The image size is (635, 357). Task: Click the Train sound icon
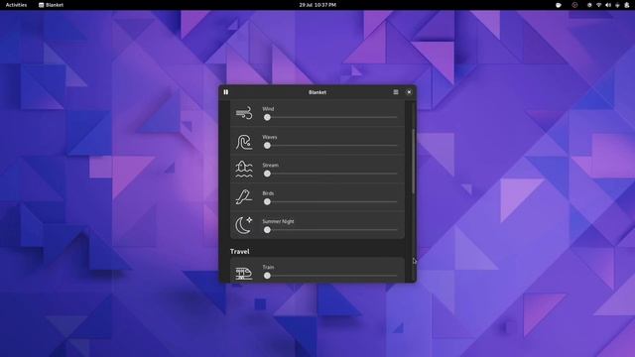click(244, 274)
